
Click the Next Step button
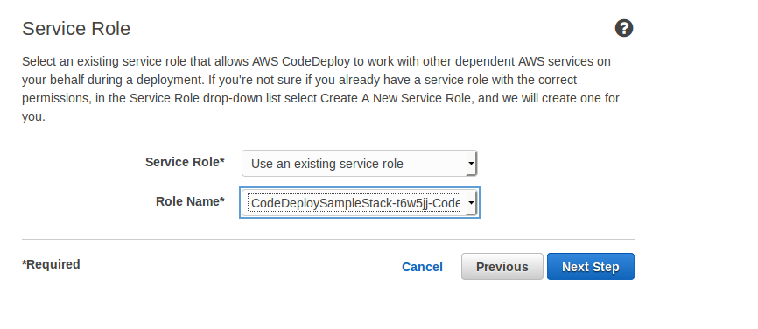[x=590, y=267]
